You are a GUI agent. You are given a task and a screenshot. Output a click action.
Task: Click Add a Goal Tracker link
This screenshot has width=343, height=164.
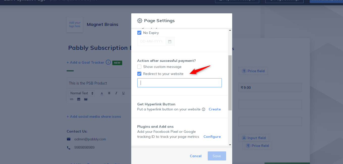85,62
